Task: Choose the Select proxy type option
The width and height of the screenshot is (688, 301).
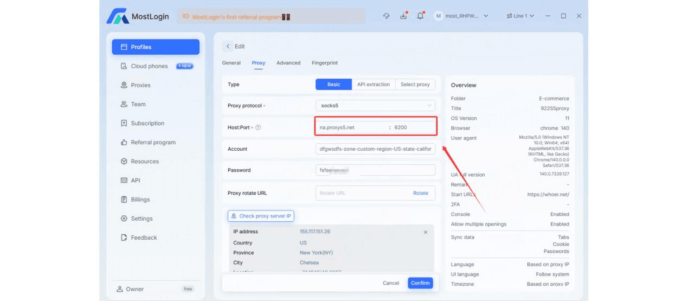Action: click(415, 85)
